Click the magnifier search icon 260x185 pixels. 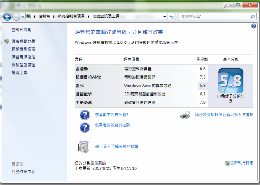coord(253,17)
